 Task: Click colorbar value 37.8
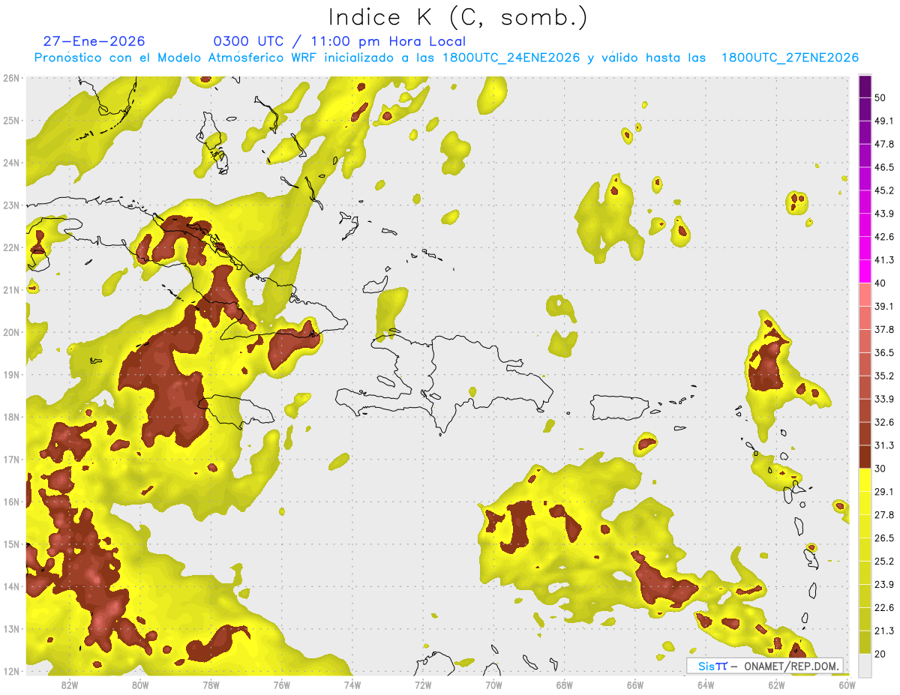884,330
